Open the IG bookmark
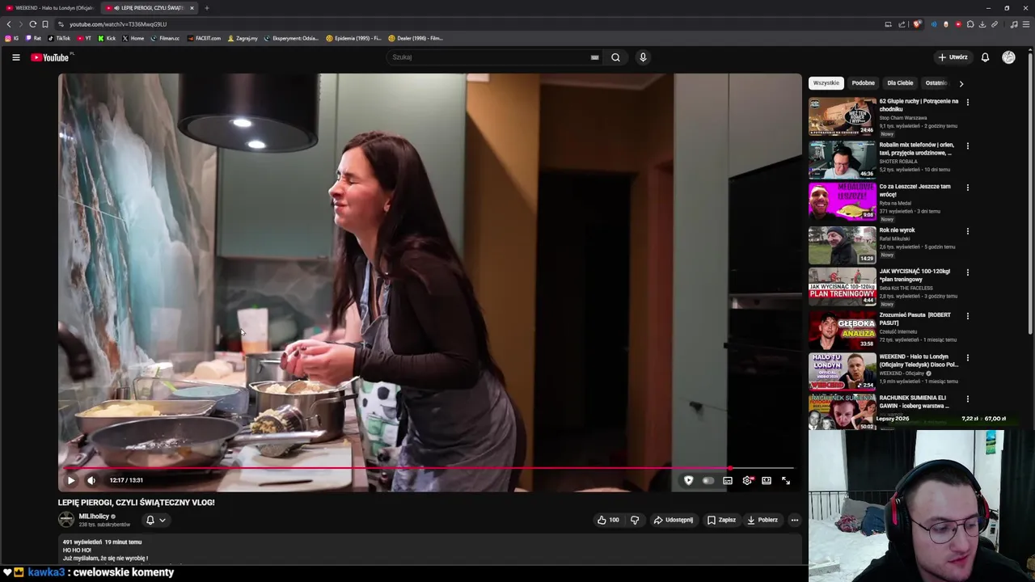This screenshot has width=1035, height=582. (x=12, y=38)
